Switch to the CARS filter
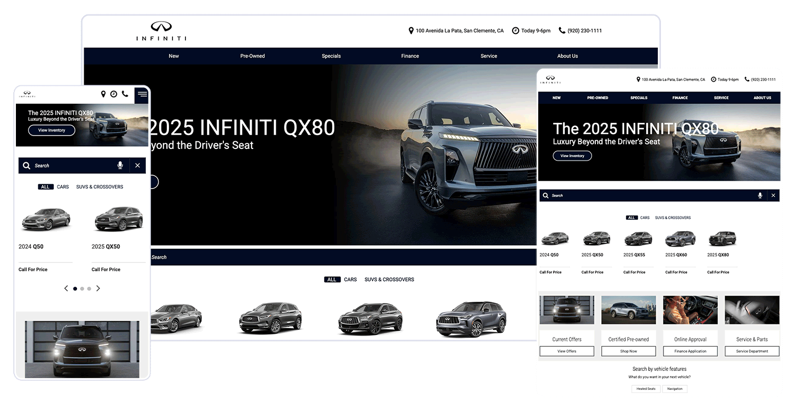796x411 pixels. [62, 186]
